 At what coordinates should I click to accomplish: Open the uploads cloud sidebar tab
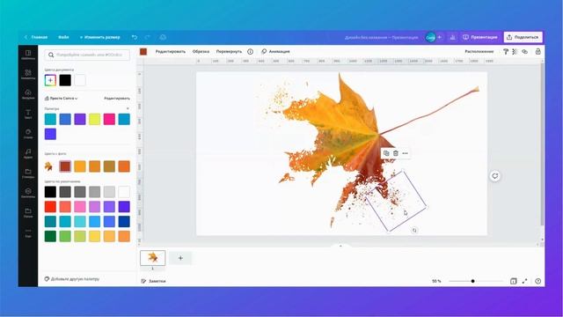[x=28, y=94]
